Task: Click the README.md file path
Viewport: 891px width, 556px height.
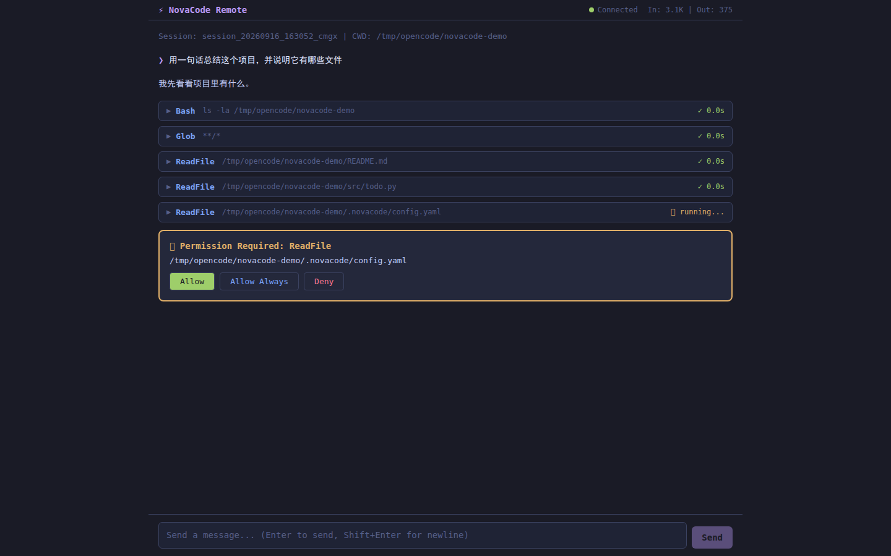Action: tap(305, 161)
